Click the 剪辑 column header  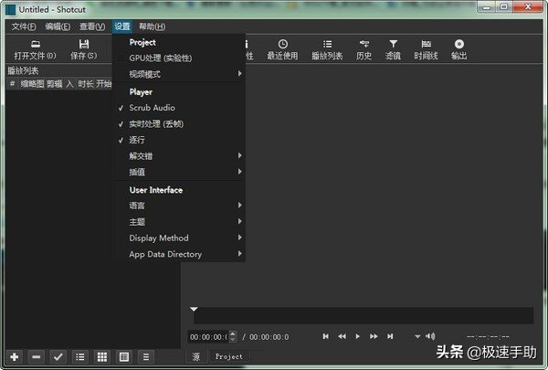point(54,84)
